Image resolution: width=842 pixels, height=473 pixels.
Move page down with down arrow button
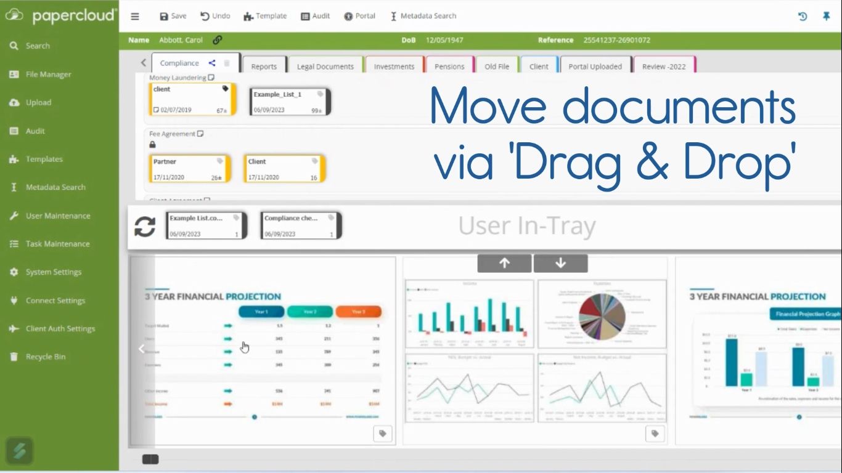click(x=560, y=263)
